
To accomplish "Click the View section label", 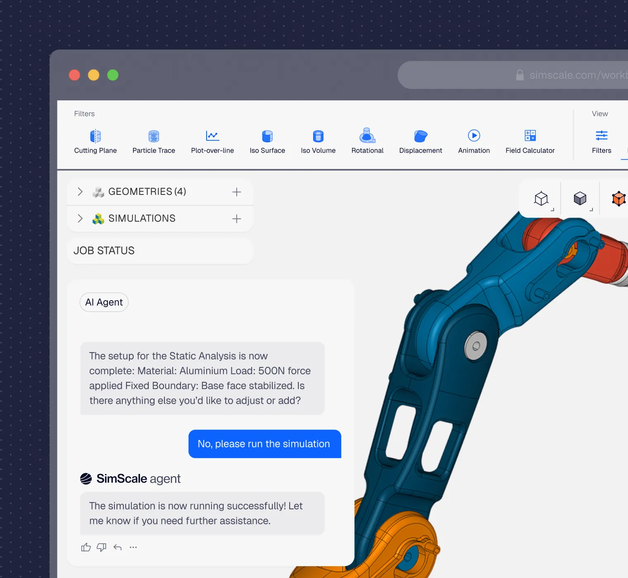I will point(600,114).
